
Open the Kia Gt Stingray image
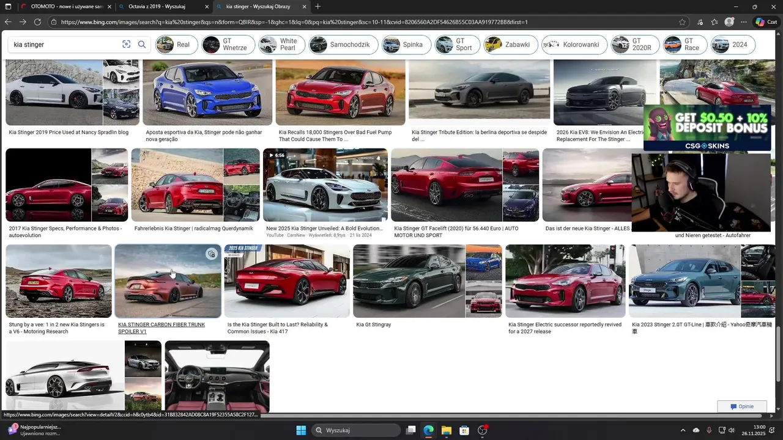(409, 281)
